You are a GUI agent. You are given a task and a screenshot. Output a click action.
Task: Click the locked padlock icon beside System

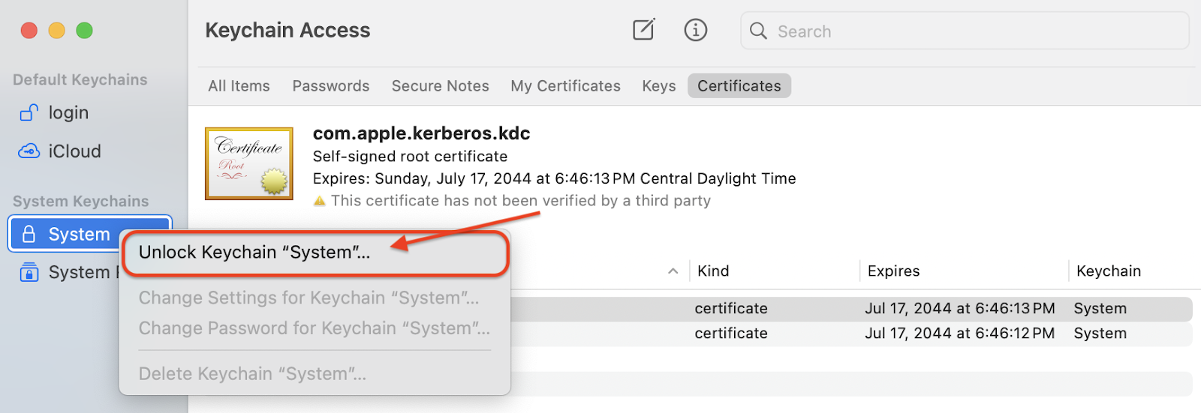(x=29, y=234)
